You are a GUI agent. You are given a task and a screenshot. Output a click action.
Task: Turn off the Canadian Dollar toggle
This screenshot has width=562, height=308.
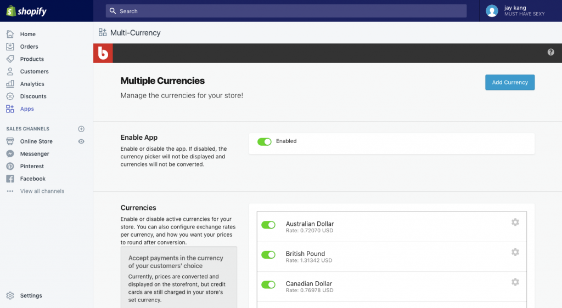268,285
